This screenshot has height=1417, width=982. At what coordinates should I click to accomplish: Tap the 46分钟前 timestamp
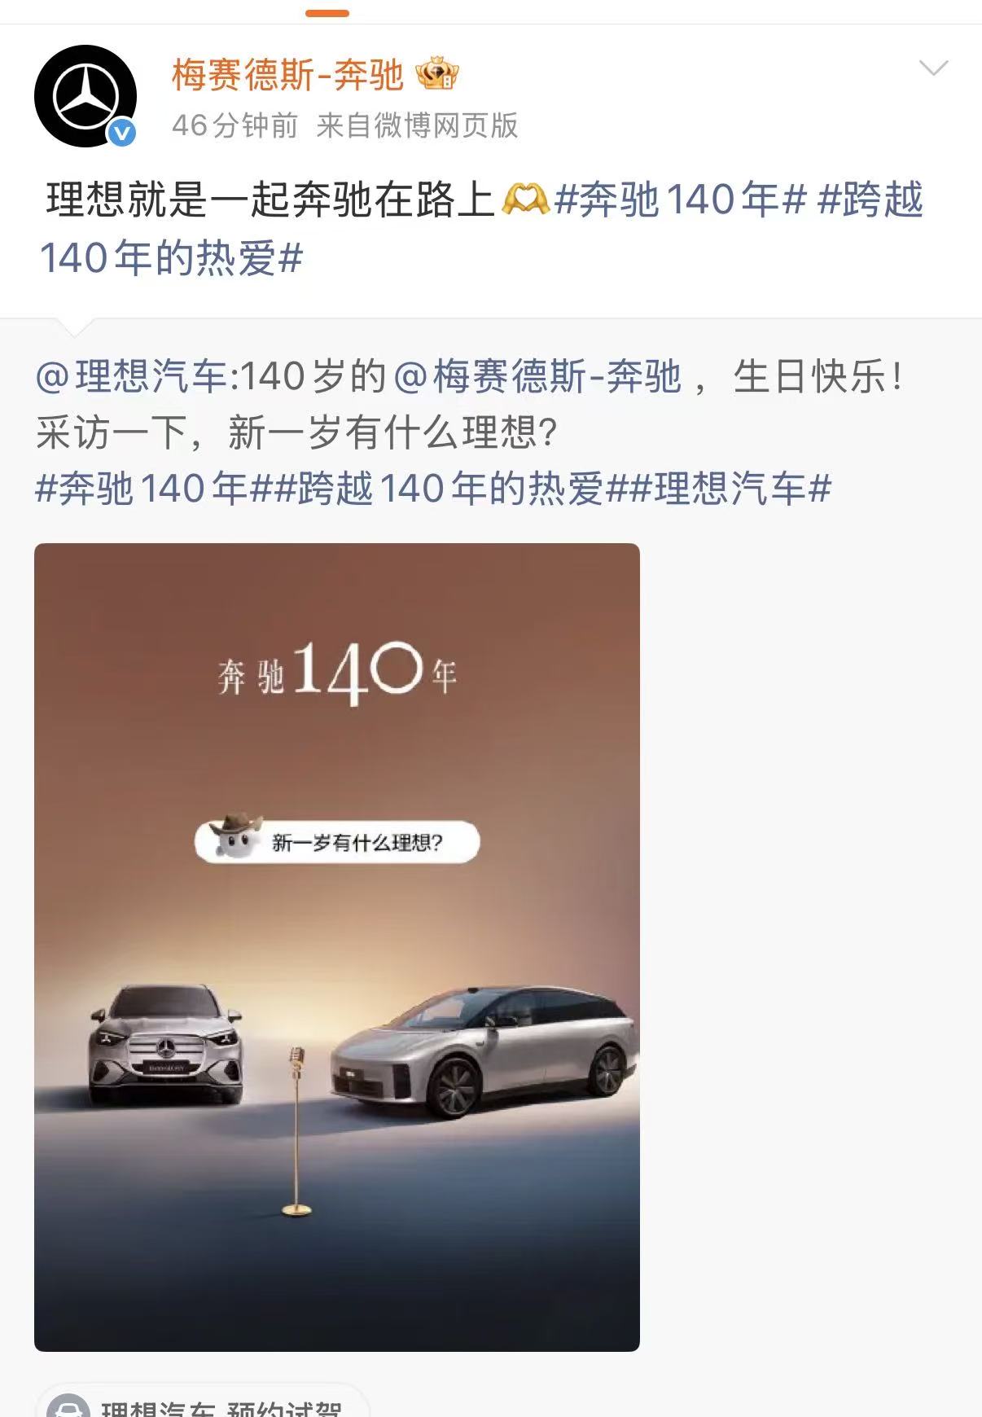point(235,125)
